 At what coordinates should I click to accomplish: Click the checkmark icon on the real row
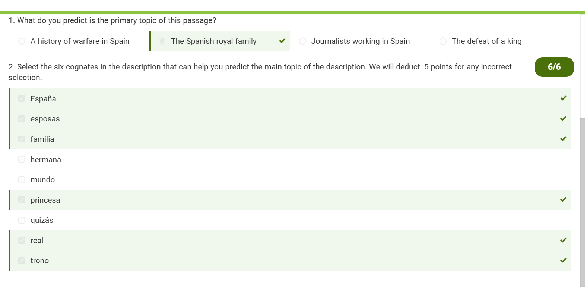pyautogui.click(x=563, y=240)
